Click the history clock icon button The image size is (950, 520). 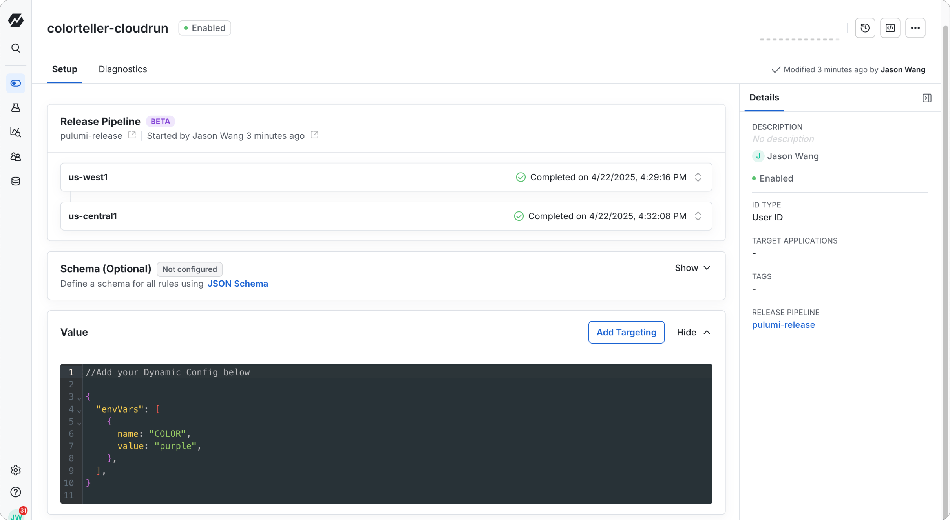tap(865, 28)
